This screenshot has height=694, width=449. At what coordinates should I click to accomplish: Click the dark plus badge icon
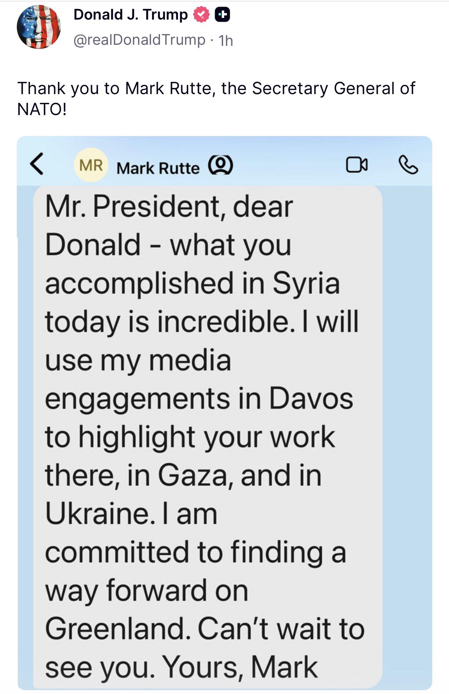(x=222, y=15)
